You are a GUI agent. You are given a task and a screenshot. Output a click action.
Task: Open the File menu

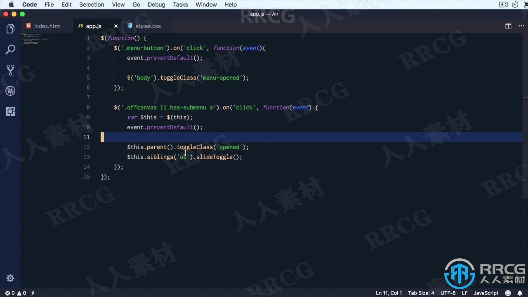(x=49, y=5)
